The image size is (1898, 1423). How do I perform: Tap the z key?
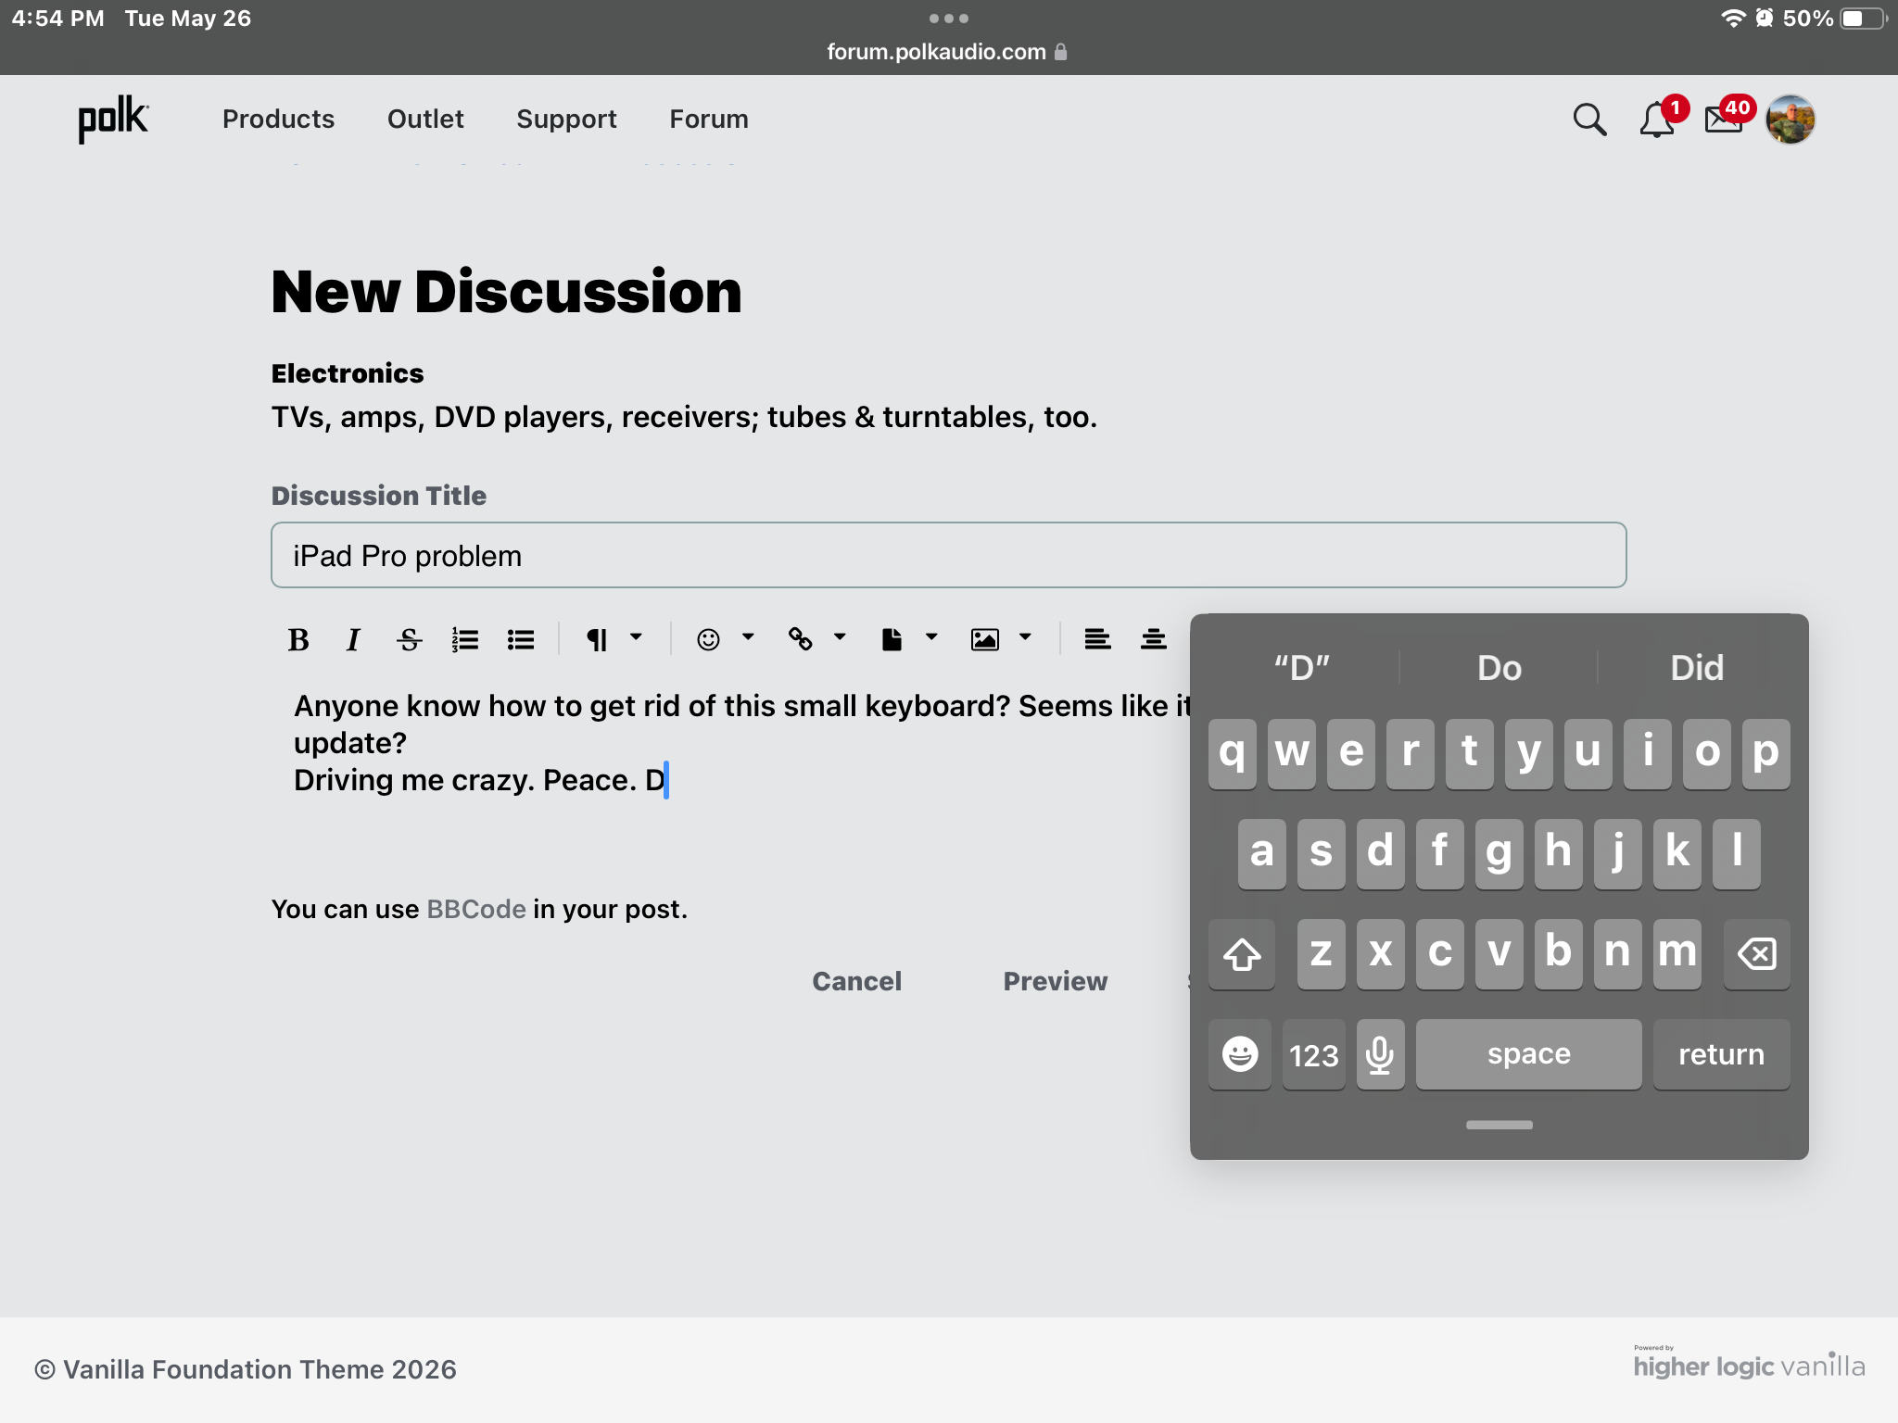[1322, 954]
